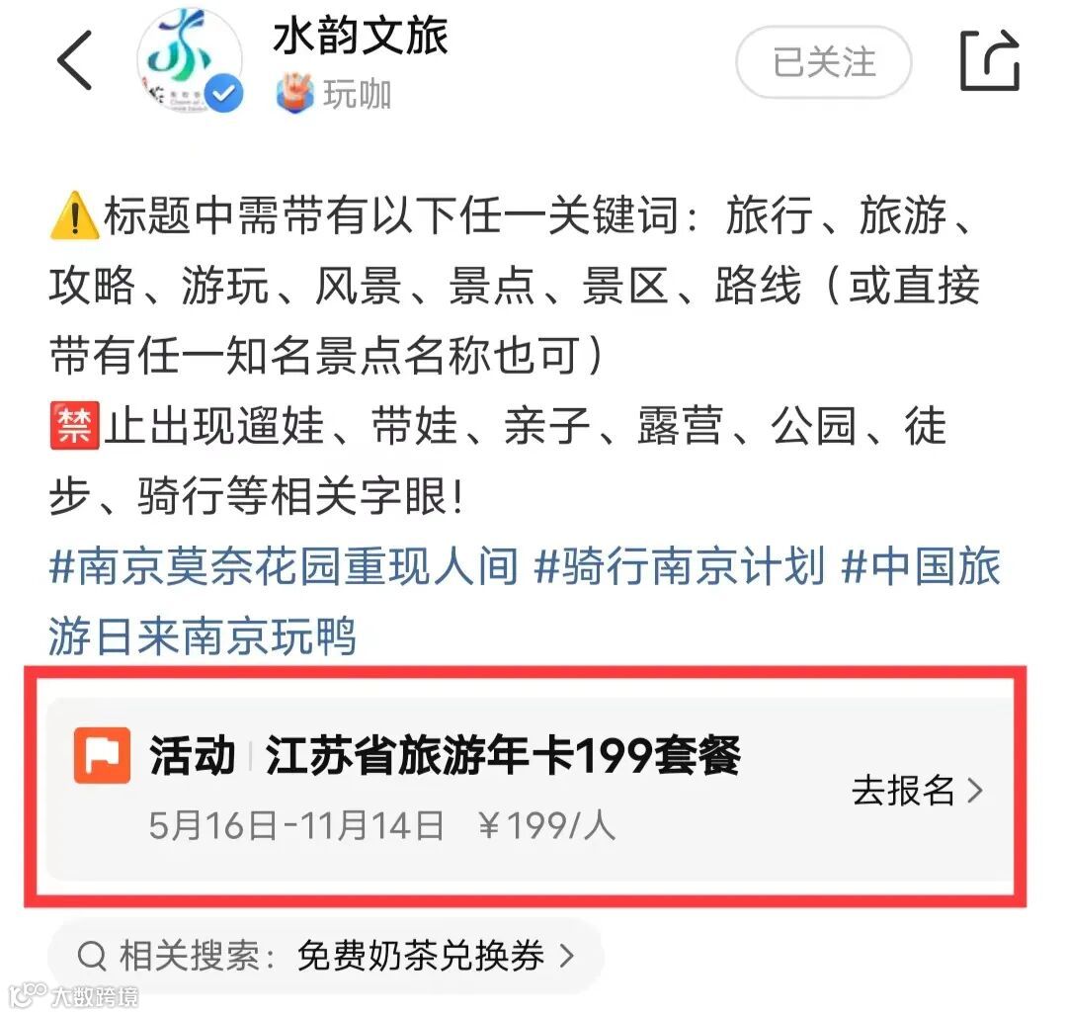
Task: Tap the red 禁 emoji icon
Action: pyautogui.click(x=75, y=426)
